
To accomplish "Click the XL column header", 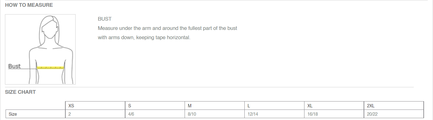I will coord(335,106).
